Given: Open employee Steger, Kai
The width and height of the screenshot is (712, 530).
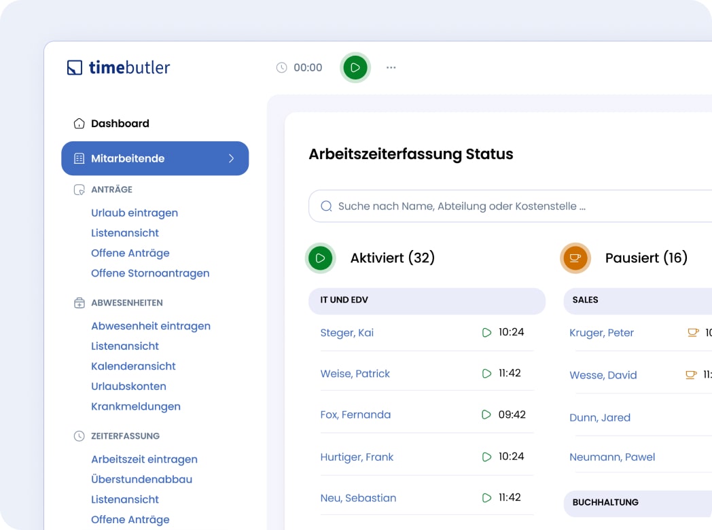Looking at the screenshot, I should tap(347, 333).
